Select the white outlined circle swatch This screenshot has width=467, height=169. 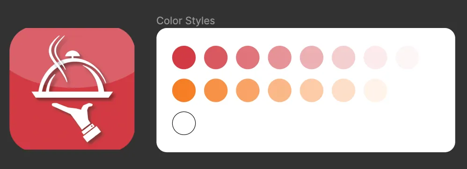184,123
